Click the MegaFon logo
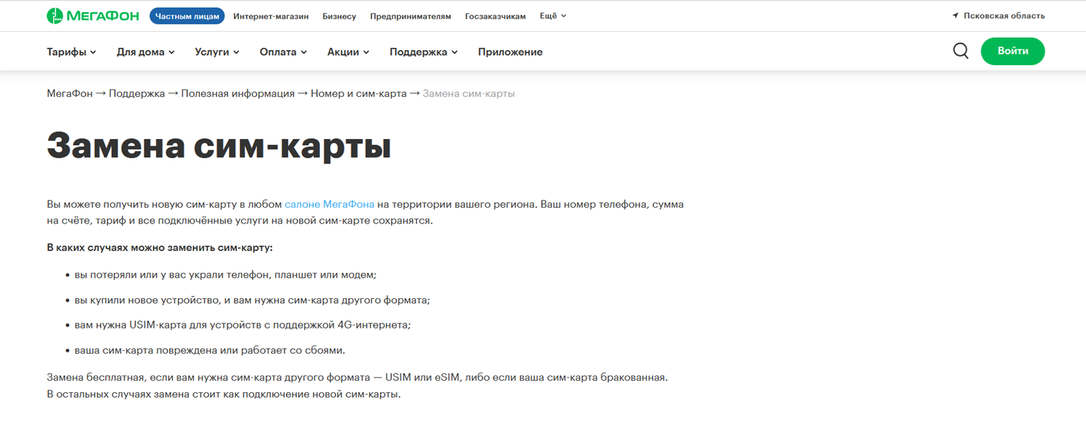Image resolution: width=1086 pixels, height=424 pixels. 93,16
